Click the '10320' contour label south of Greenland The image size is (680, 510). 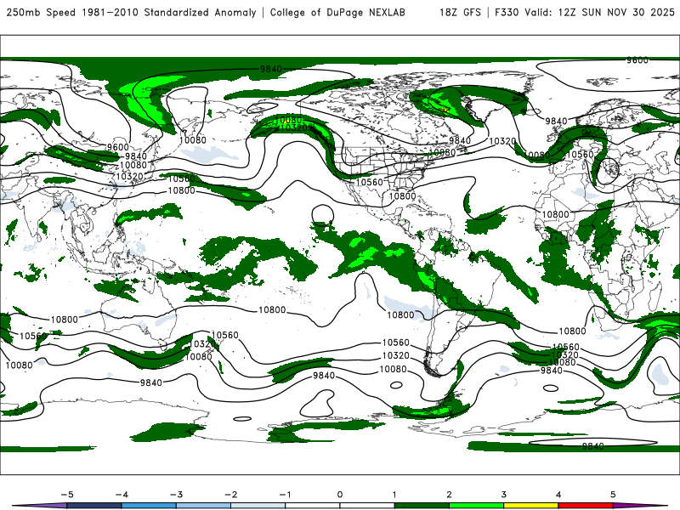502,141
